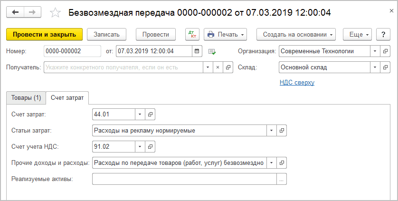Open Склад dropdown list
The height and width of the screenshot is (201, 398).
click(x=375, y=67)
